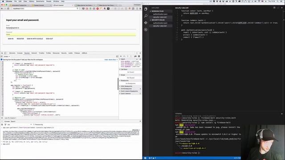Open the Git source control view

pos(146,23)
